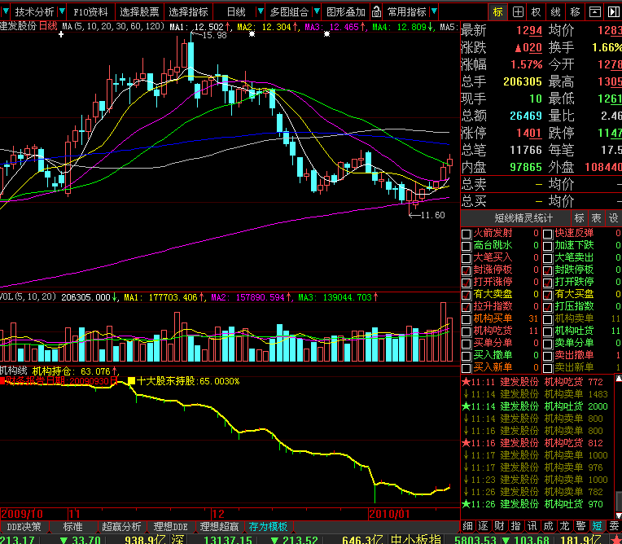Screen dimensions: 622x544
Task: Open the 逐 tick-by-tick tab icon
Action: click(484, 526)
